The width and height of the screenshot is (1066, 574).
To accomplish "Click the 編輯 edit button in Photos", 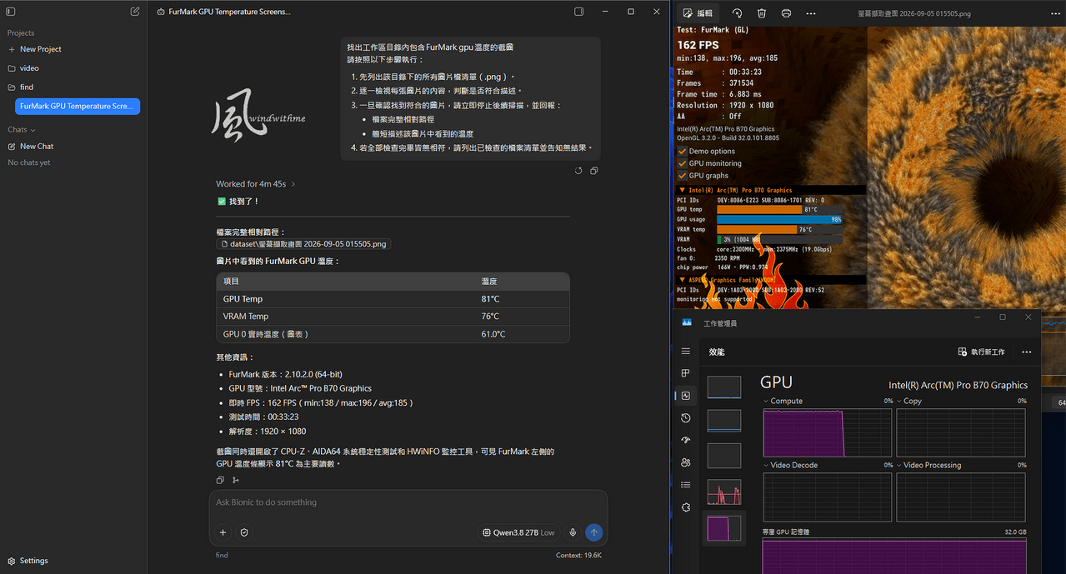I will [698, 13].
